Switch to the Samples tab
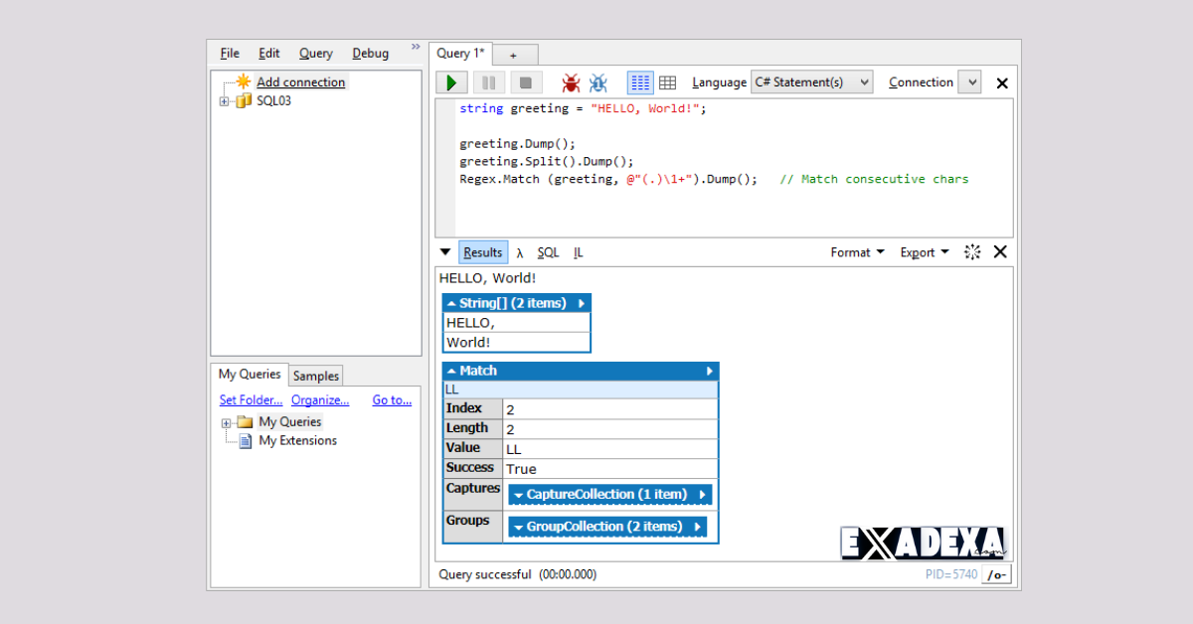The image size is (1193, 624). [315, 375]
